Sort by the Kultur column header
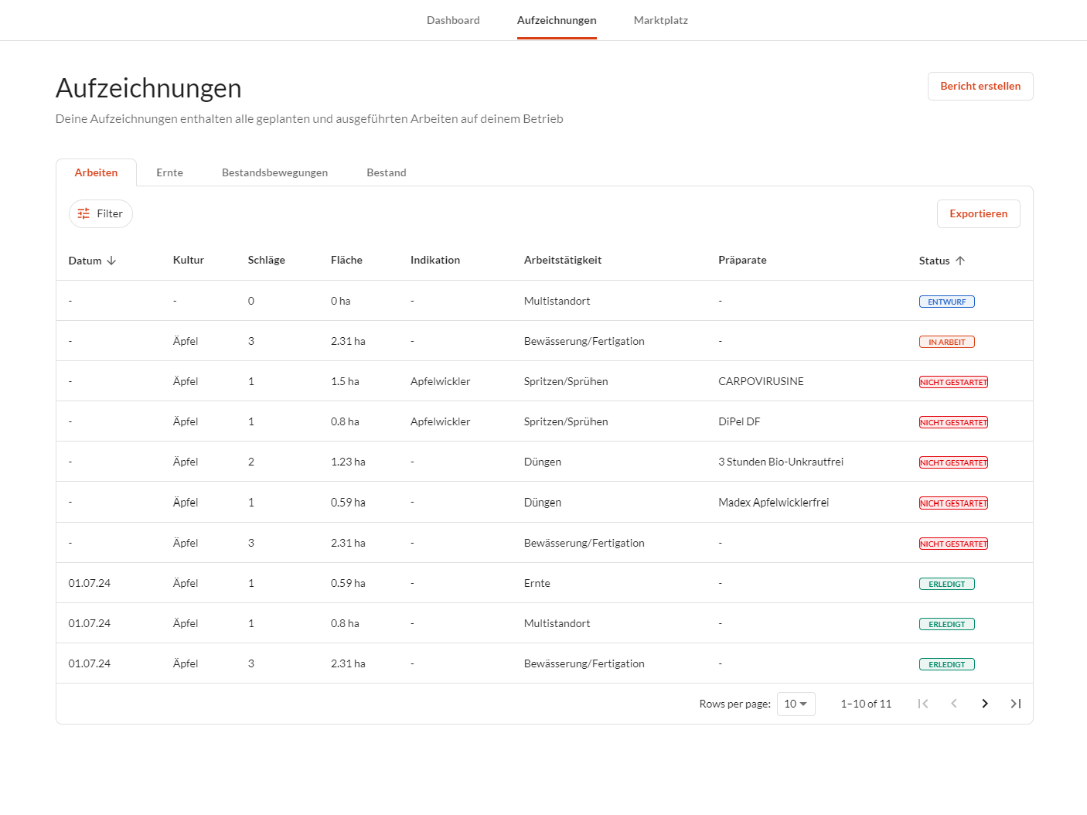The height and width of the screenshot is (815, 1087). 188,260
